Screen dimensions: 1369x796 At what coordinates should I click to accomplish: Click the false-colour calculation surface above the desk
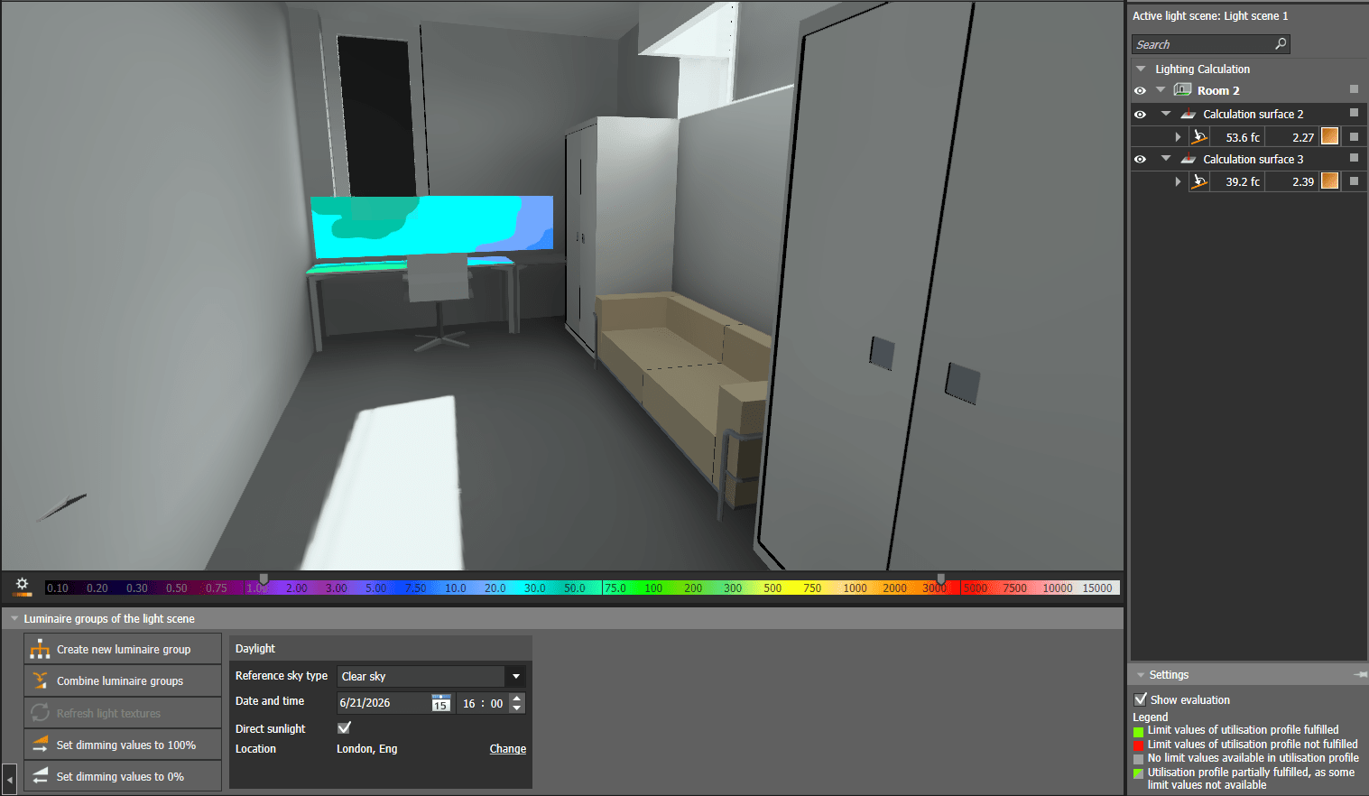[x=431, y=227]
